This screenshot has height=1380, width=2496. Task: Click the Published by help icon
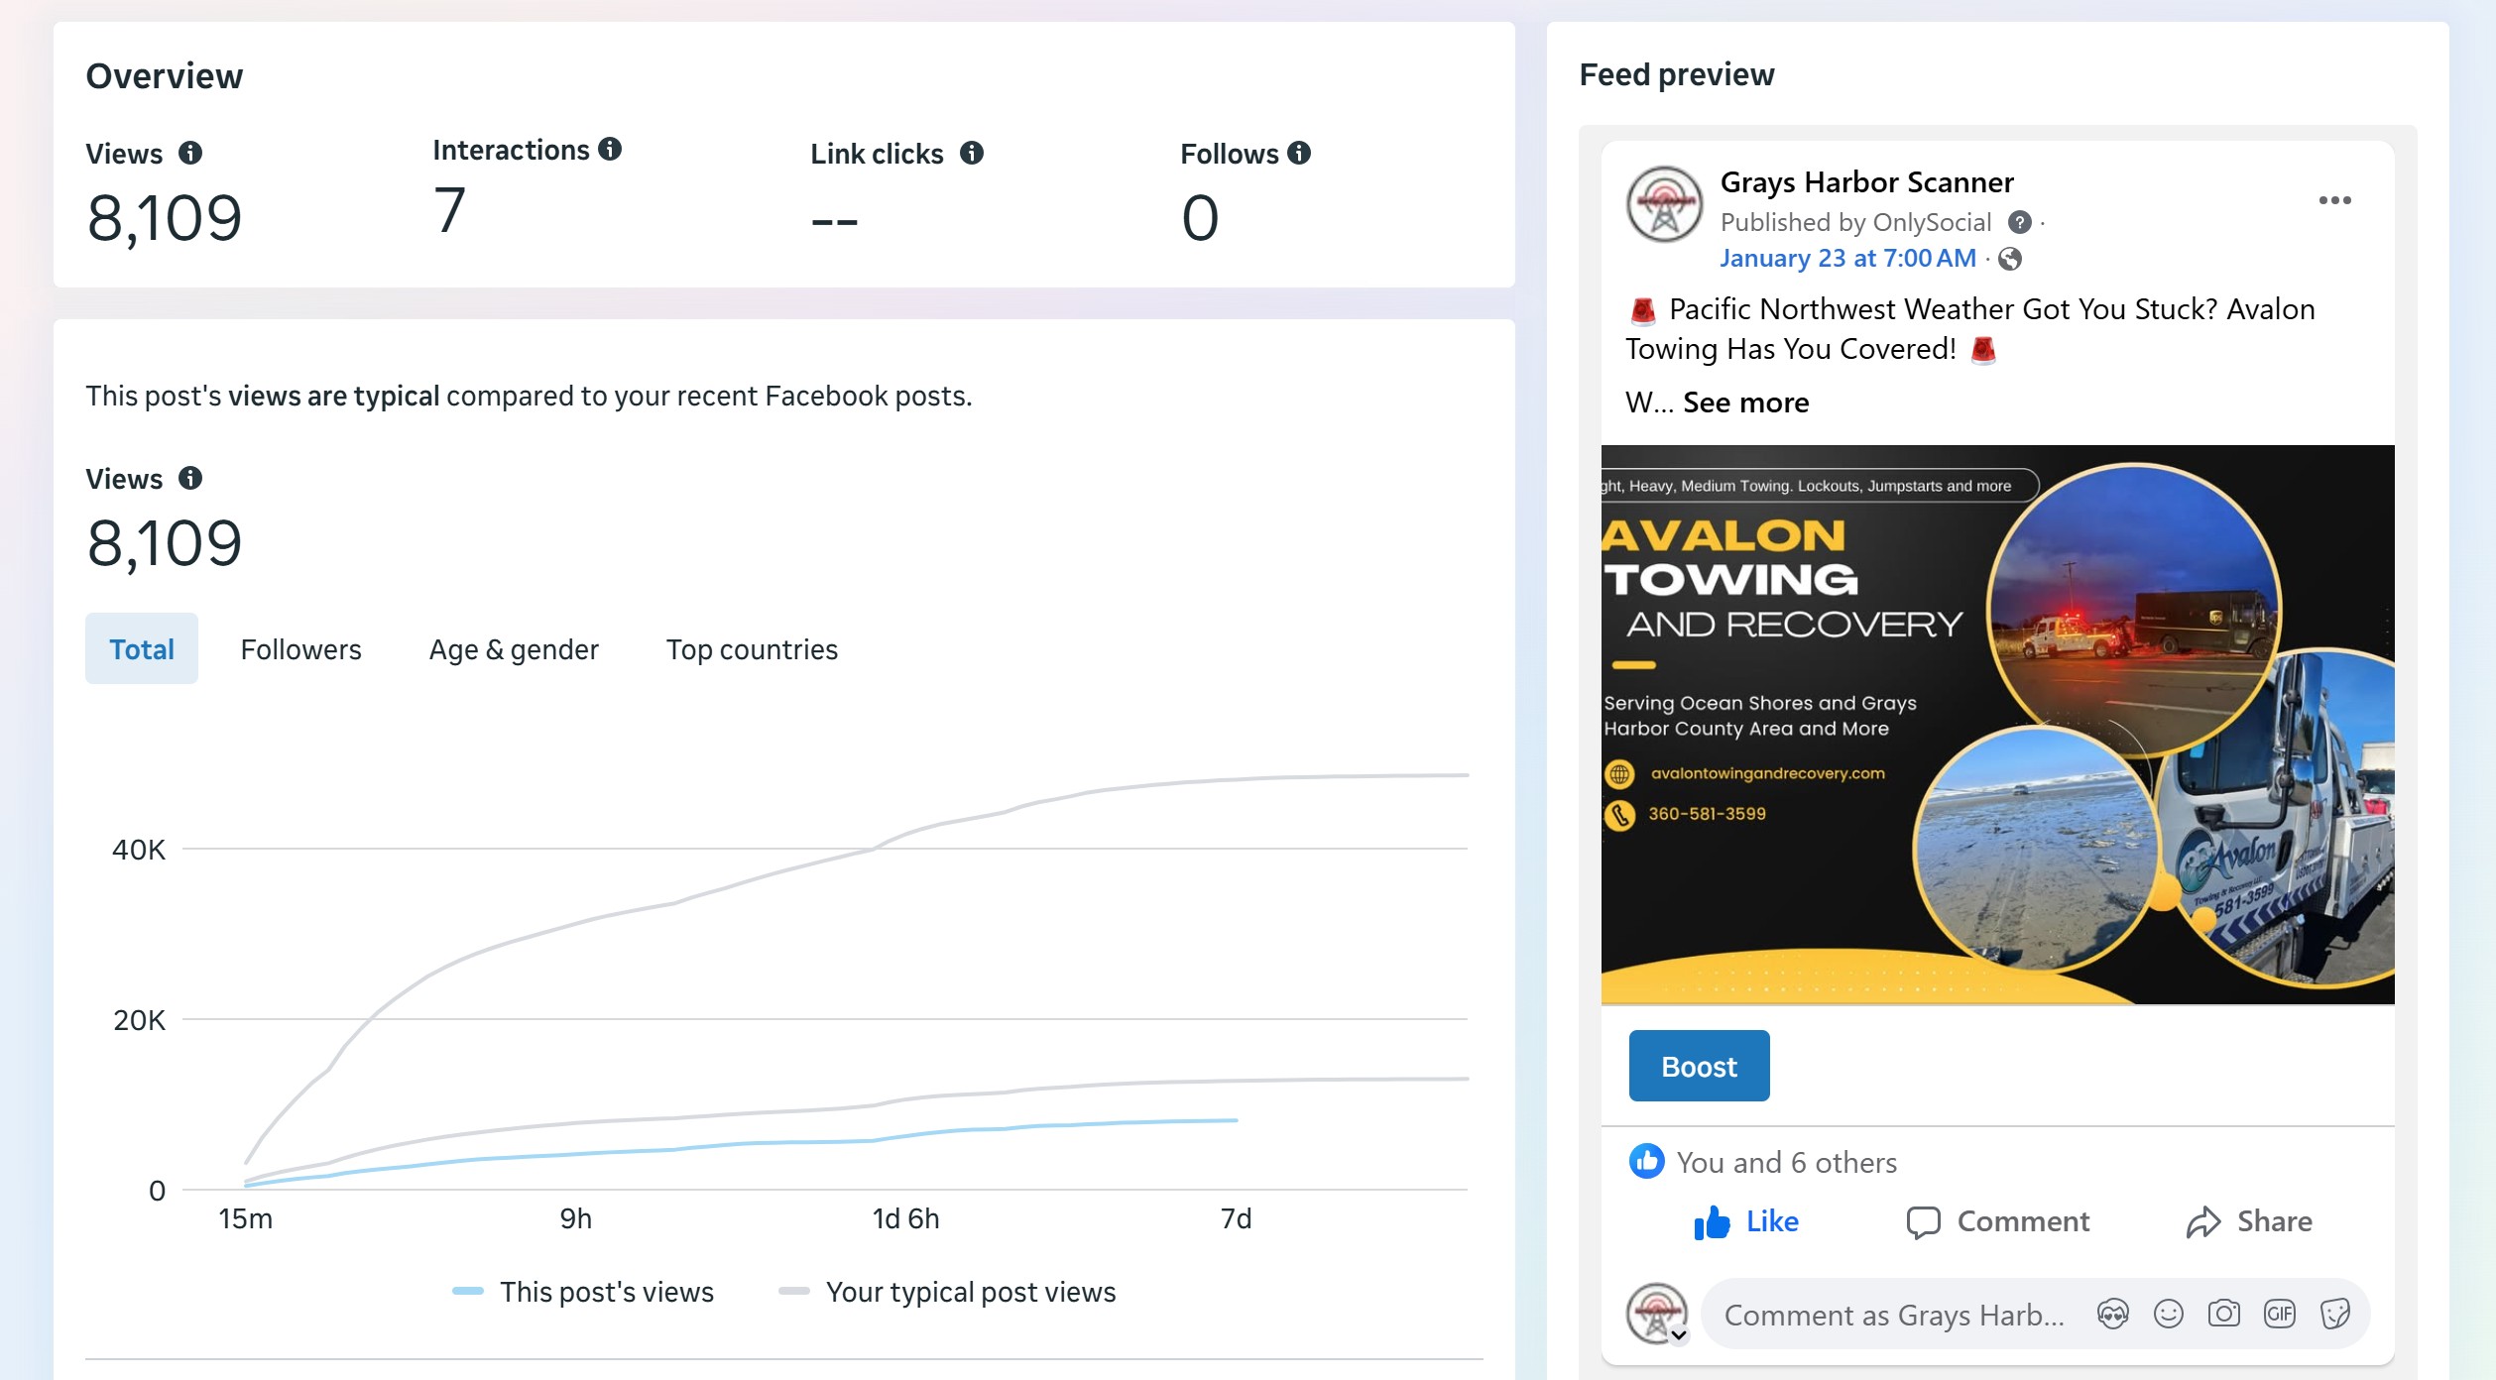pyautogui.click(x=2019, y=223)
